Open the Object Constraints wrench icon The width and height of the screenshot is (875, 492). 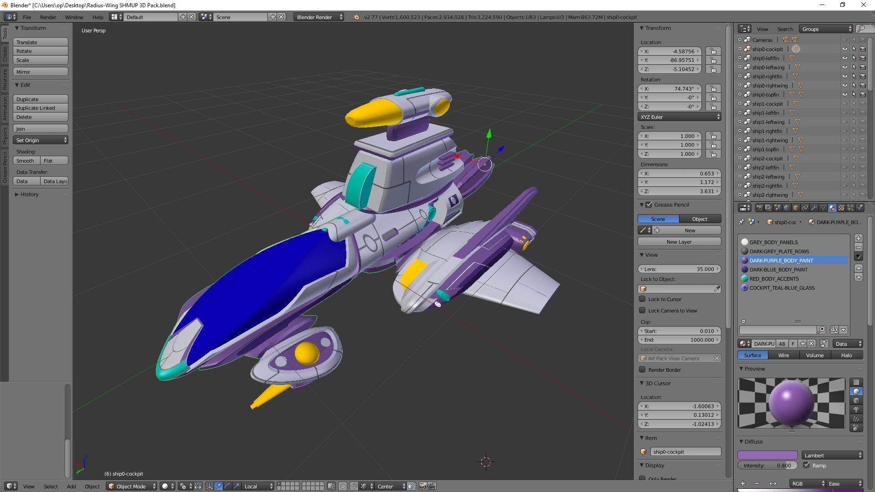[x=814, y=208]
